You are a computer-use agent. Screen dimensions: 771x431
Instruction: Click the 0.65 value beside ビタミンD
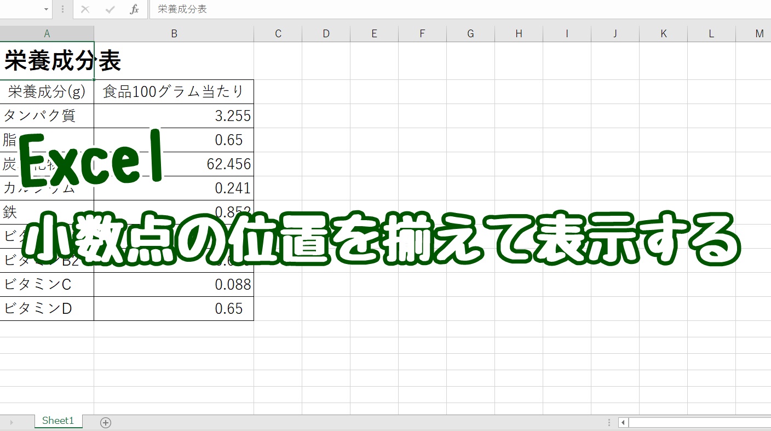pos(174,309)
